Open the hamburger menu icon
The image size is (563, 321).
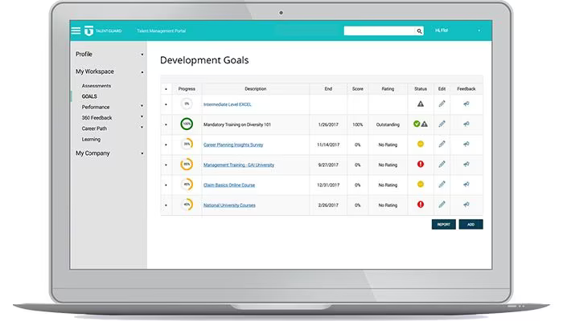(x=76, y=30)
